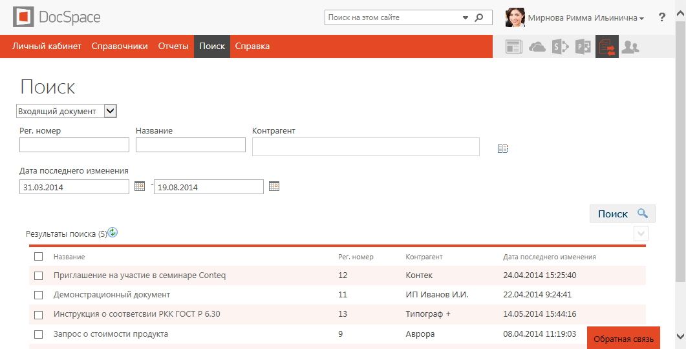The width and height of the screenshot is (686, 349).
Task: Click the site search magnifier icon
Action: pyautogui.click(x=479, y=17)
